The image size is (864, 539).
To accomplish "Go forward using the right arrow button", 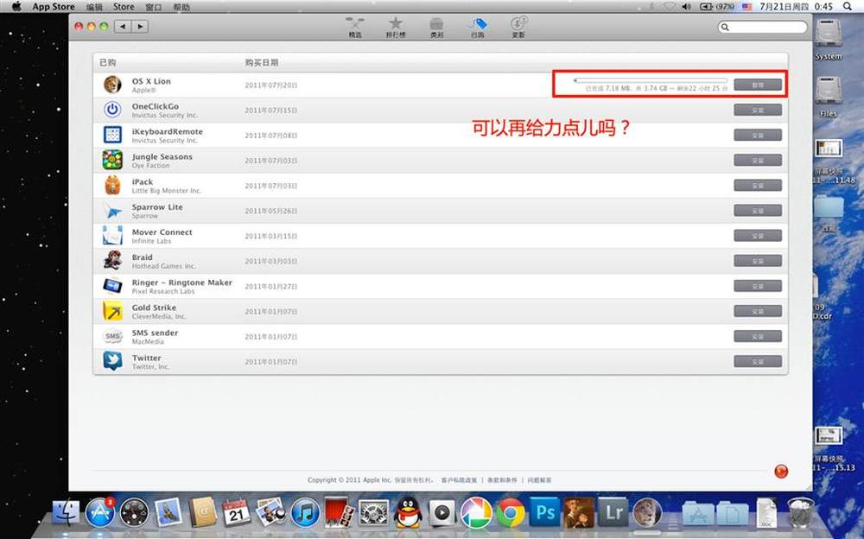I will (140, 27).
